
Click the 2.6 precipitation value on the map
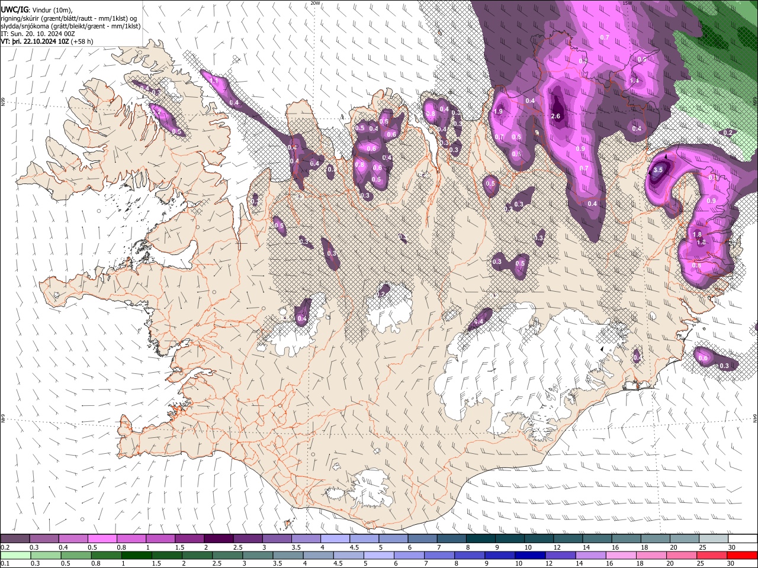(555, 116)
